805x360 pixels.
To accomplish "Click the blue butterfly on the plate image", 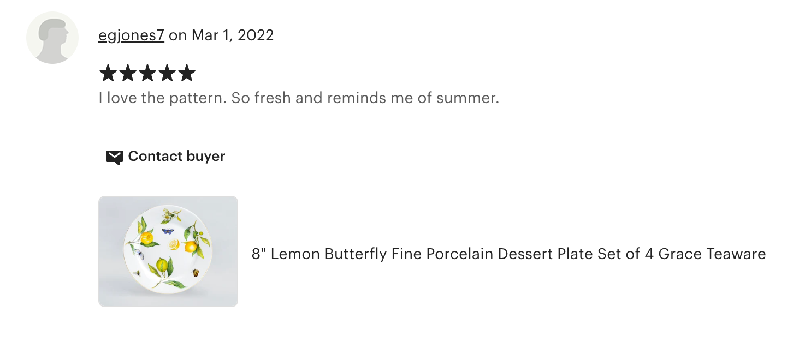I will (x=168, y=231).
